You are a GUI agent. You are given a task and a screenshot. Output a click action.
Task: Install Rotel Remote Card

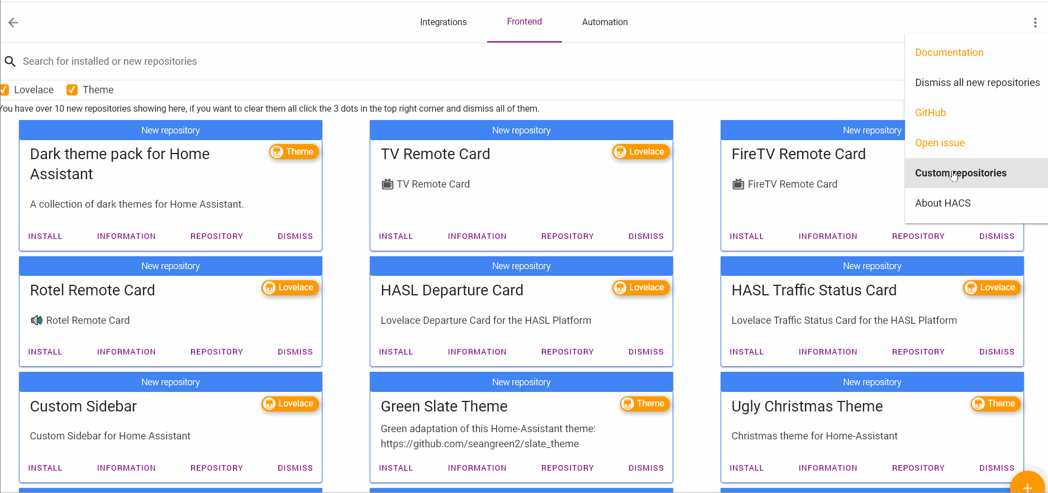tap(45, 352)
